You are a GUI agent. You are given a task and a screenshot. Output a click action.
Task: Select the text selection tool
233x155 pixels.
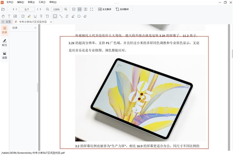click(x=9, y=16)
